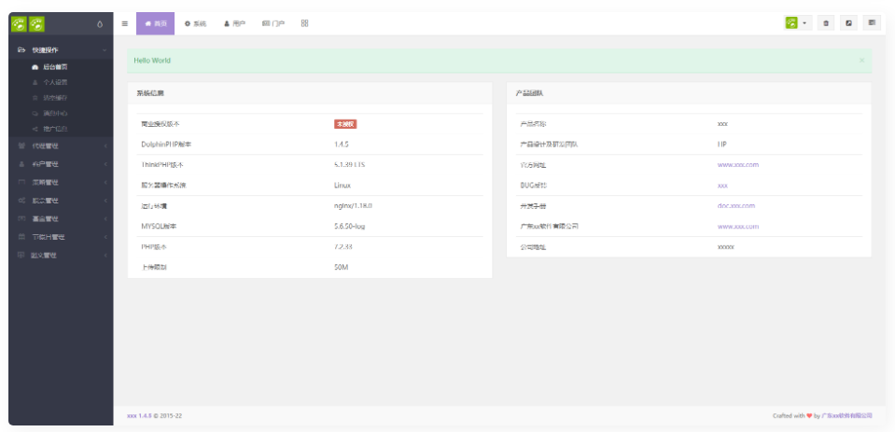Switch to the 系统 top navigation tab
The image size is (895, 432).
(x=195, y=23)
